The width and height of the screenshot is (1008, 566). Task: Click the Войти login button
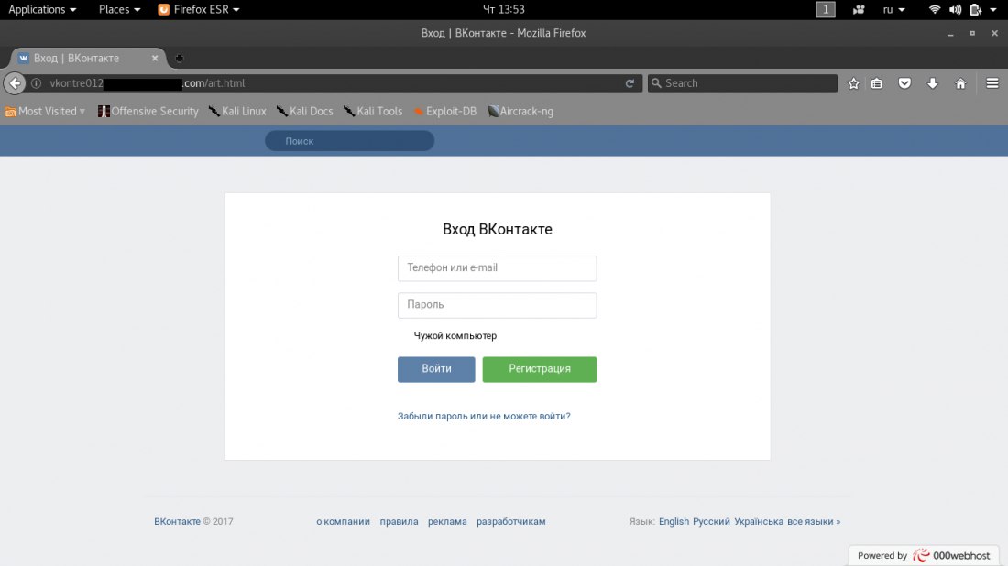[436, 369]
